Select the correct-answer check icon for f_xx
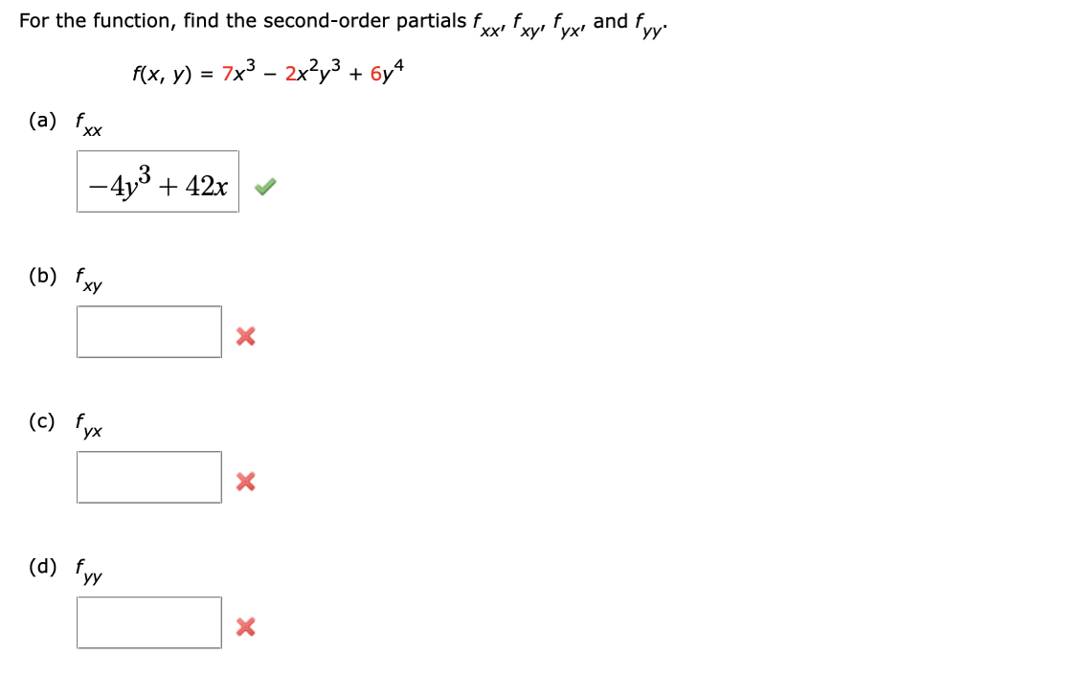The height and width of the screenshot is (676, 1078). (265, 186)
